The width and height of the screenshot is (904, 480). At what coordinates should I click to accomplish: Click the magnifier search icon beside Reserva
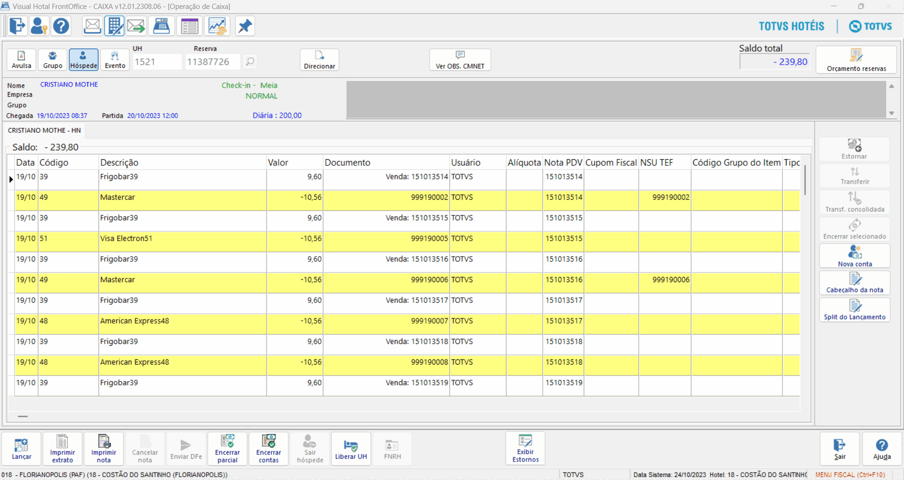[250, 62]
